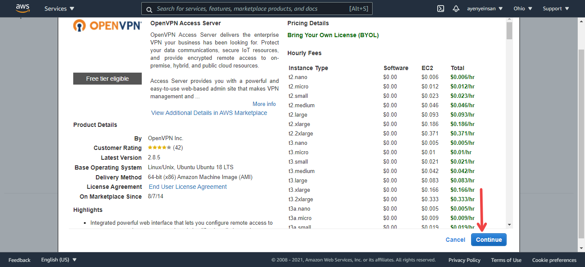
Task: Open the Privacy Policy link
Action: pos(464,260)
